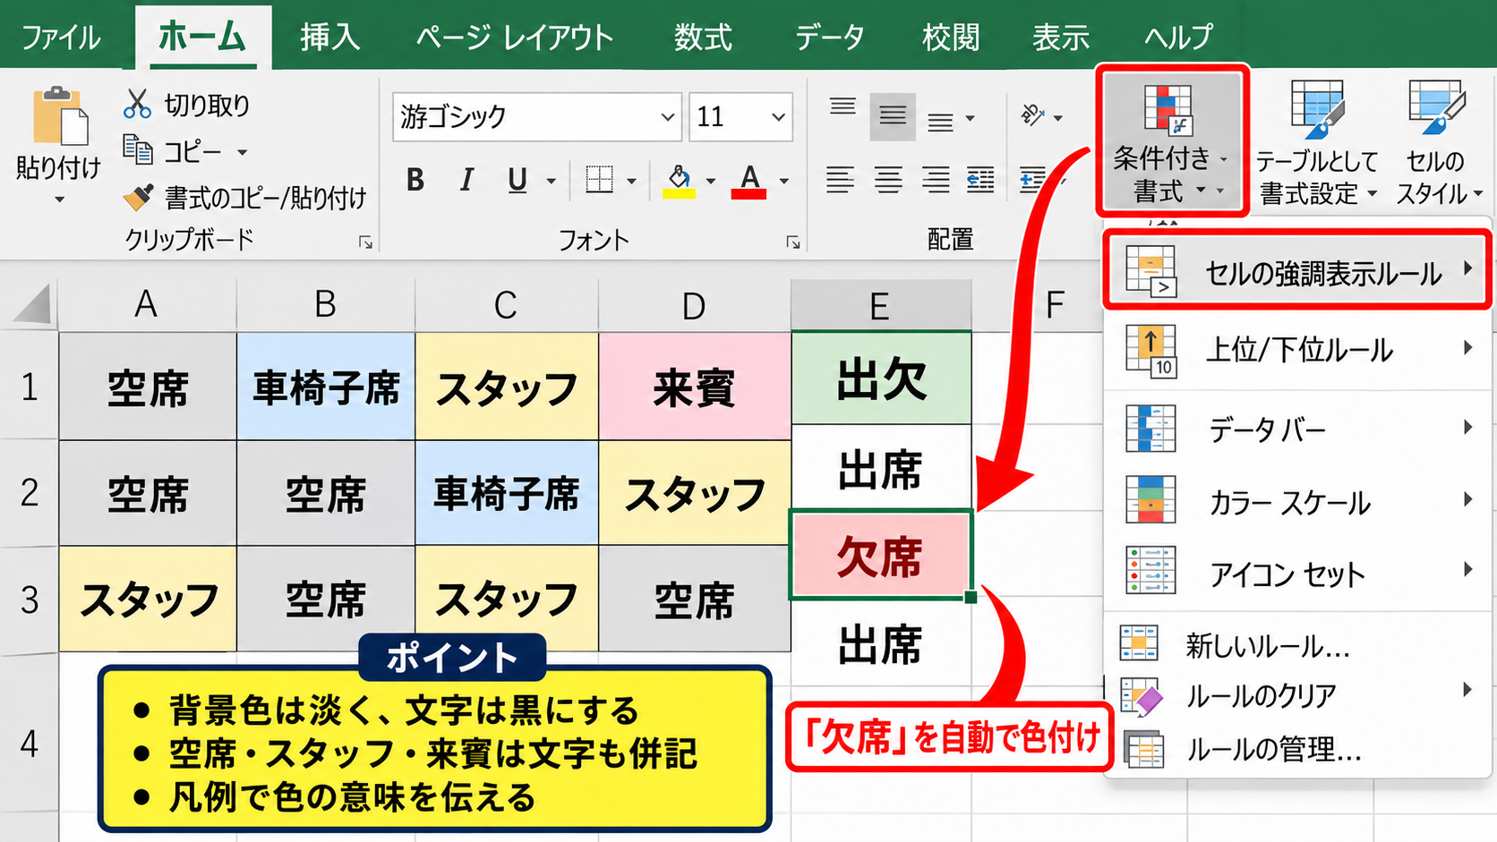The image size is (1497, 842).
Task: Open the Color Scales submenu
Action: pos(1298,501)
